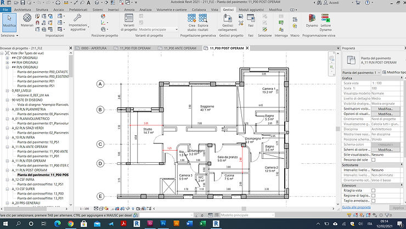This screenshot has height=229, width=406.
Task: Open Microsoft Edge from the taskbar
Action: pyautogui.click(x=57, y=224)
